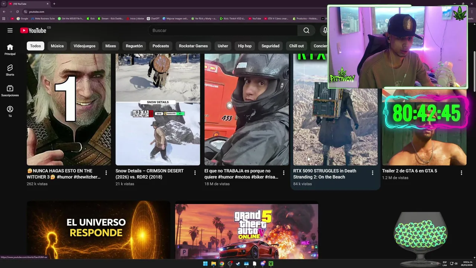Open the Meta Business Suite bookmark
Screen dimensions: 476x268
coord(43,18)
